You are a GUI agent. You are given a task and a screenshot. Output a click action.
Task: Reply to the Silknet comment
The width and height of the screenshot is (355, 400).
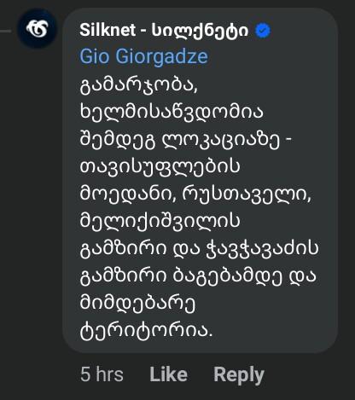coord(239,375)
